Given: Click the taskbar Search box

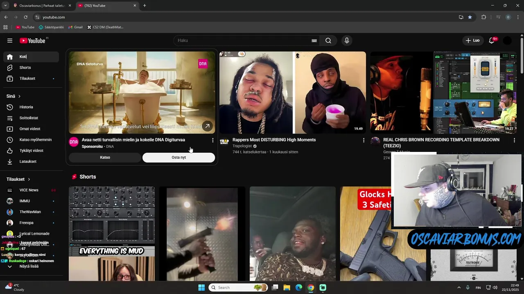Looking at the screenshot, I should point(238,287).
